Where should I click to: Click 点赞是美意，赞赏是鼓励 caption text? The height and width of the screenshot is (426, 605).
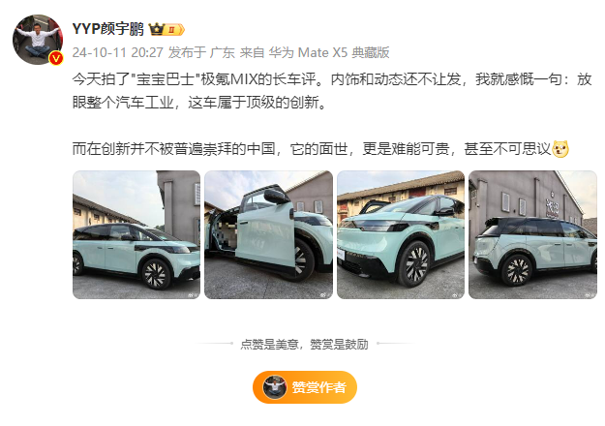coord(304,344)
